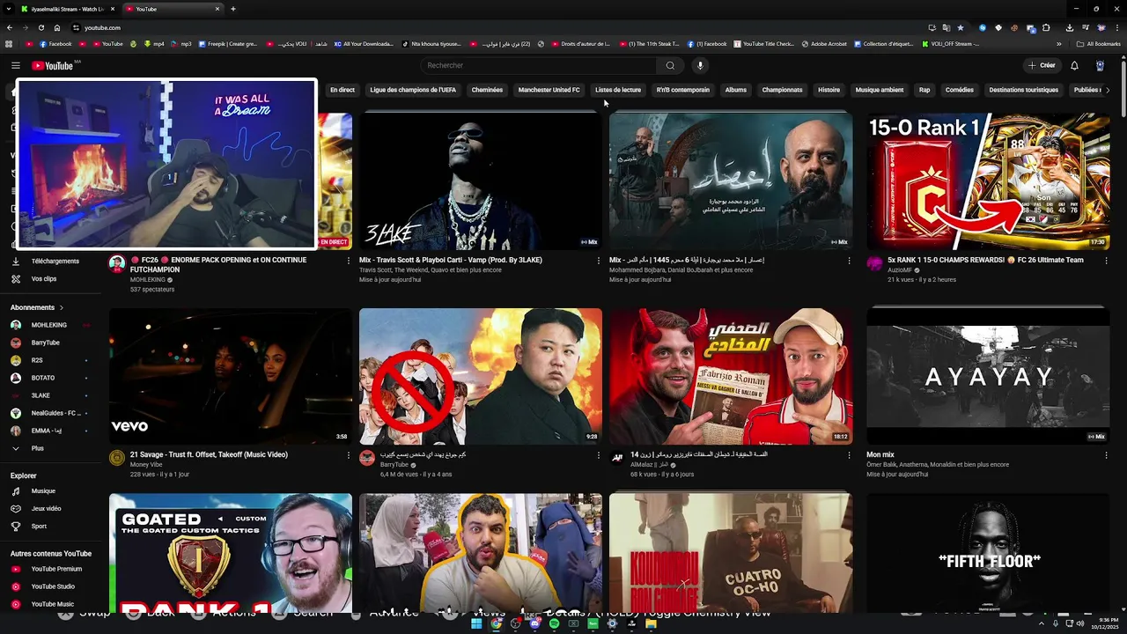Screen dimensions: 1127x634
Task: Select Ligue des champions de l'UEFA chip
Action: 413,90
